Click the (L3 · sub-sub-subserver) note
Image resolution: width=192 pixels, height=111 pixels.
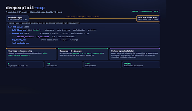63,37
